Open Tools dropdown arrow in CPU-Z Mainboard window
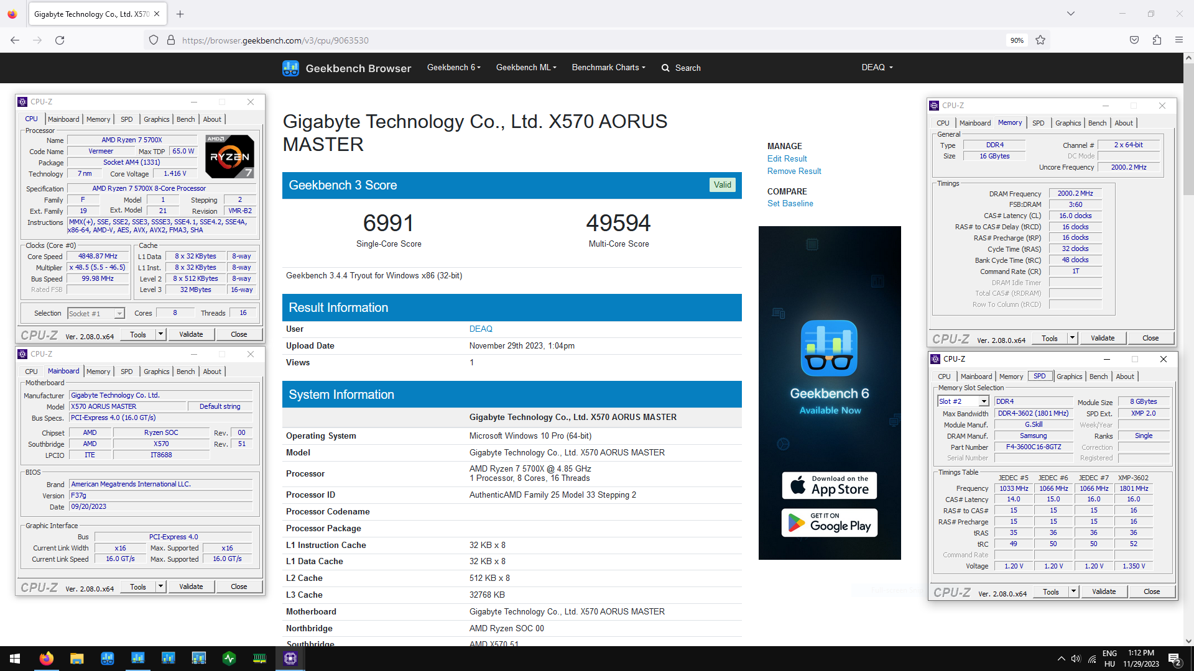The width and height of the screenshot is (1194, 671). coord(160,587)
